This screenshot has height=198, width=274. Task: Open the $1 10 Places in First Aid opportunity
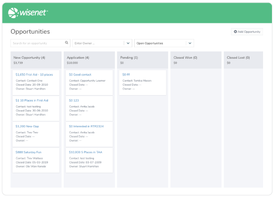[x=32, y=101]
